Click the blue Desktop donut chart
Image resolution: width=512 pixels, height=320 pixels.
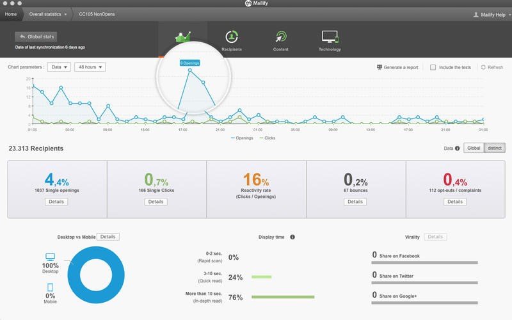(x=96, y=275)
